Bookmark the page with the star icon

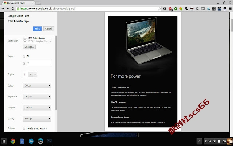(159, 9)
